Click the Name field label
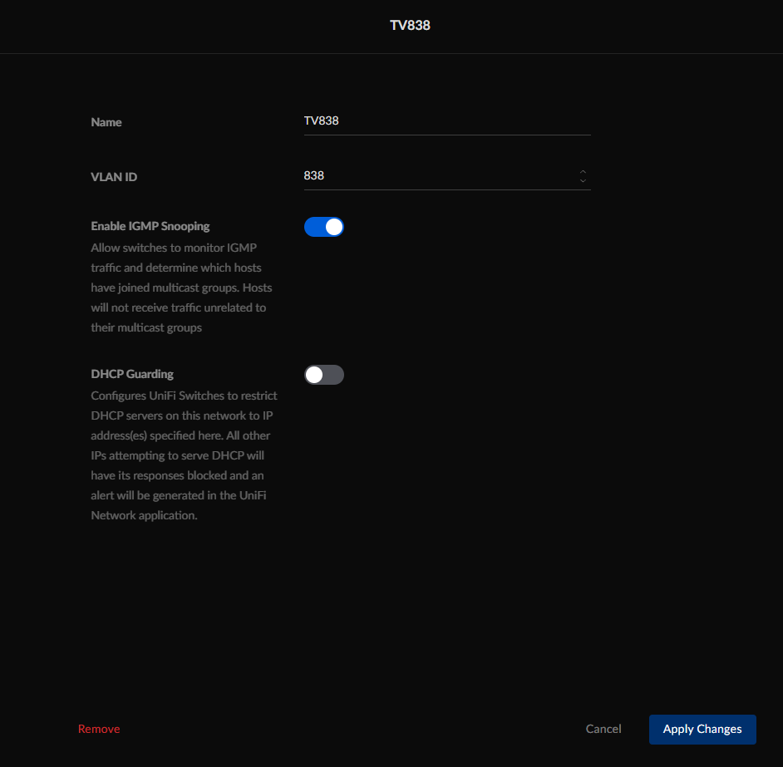The image size is (783, 767). (106, 122)
